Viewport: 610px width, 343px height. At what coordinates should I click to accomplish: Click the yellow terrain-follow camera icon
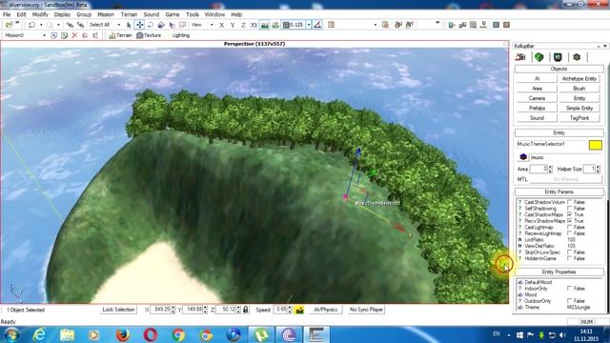click(x=299, y=310)
